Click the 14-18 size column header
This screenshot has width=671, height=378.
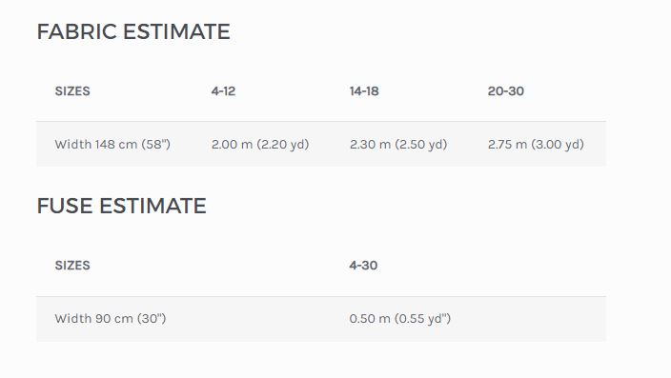[x=364, y=91]
